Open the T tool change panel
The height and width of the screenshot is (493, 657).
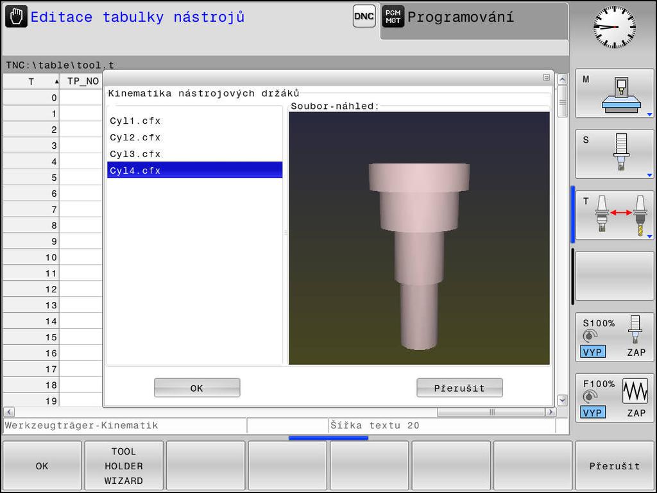[x=614, y=215]
